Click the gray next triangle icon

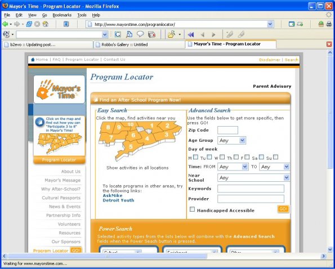click(x=213, y=34)
